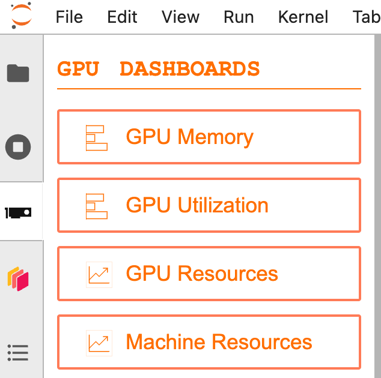Click the bar chart icon beside GPU Utilization
Viewport: 381px width, 378px height.
click(x=96, y=206)
